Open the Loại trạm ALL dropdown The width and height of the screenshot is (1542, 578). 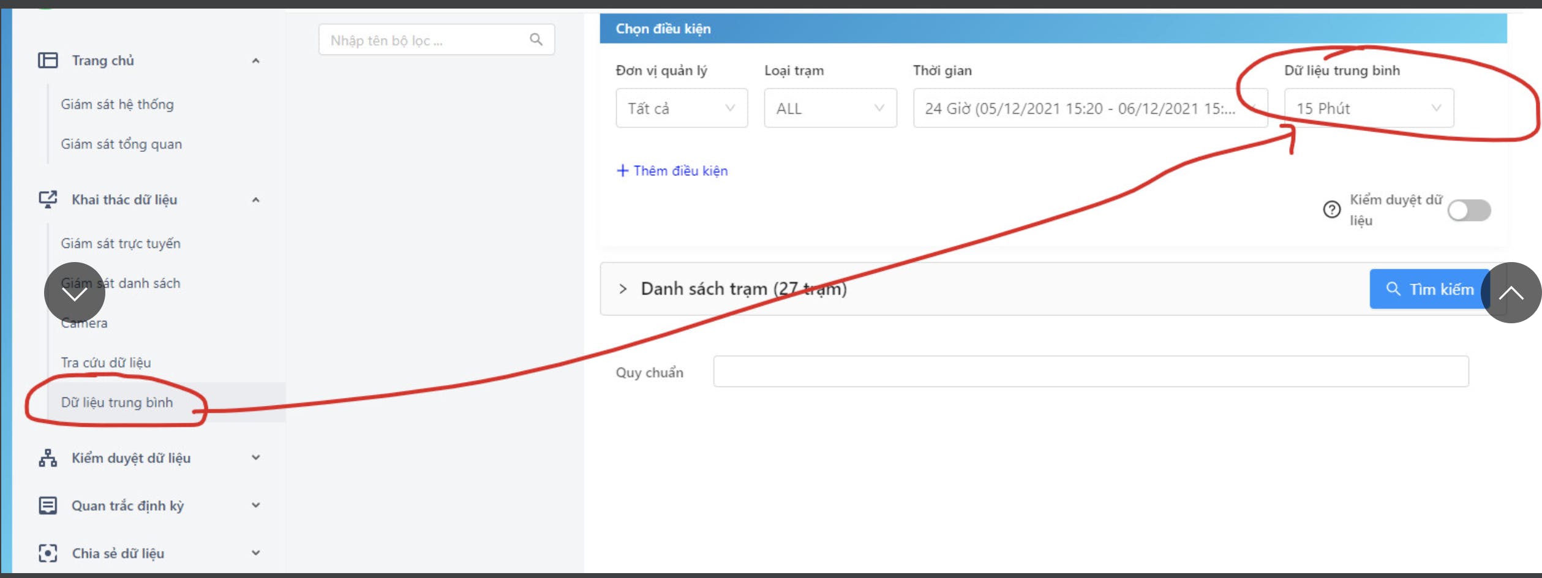[x=830, y=108]
